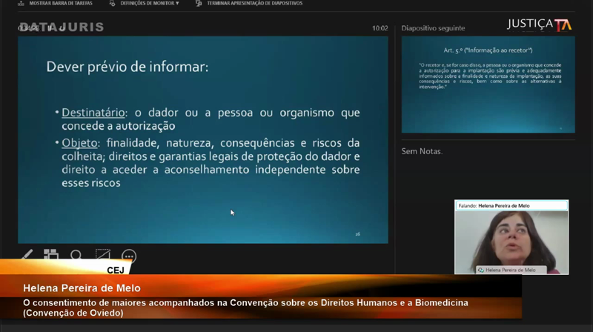Click Terminar Apresentação de Diapositivos
The width and height of the screenshot is (593, 332).
pyautogui.click(x=248, y=4)
